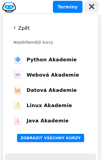Click the Java coffee cup icon
The image size is (102, 160).
[x=18, y=120]
